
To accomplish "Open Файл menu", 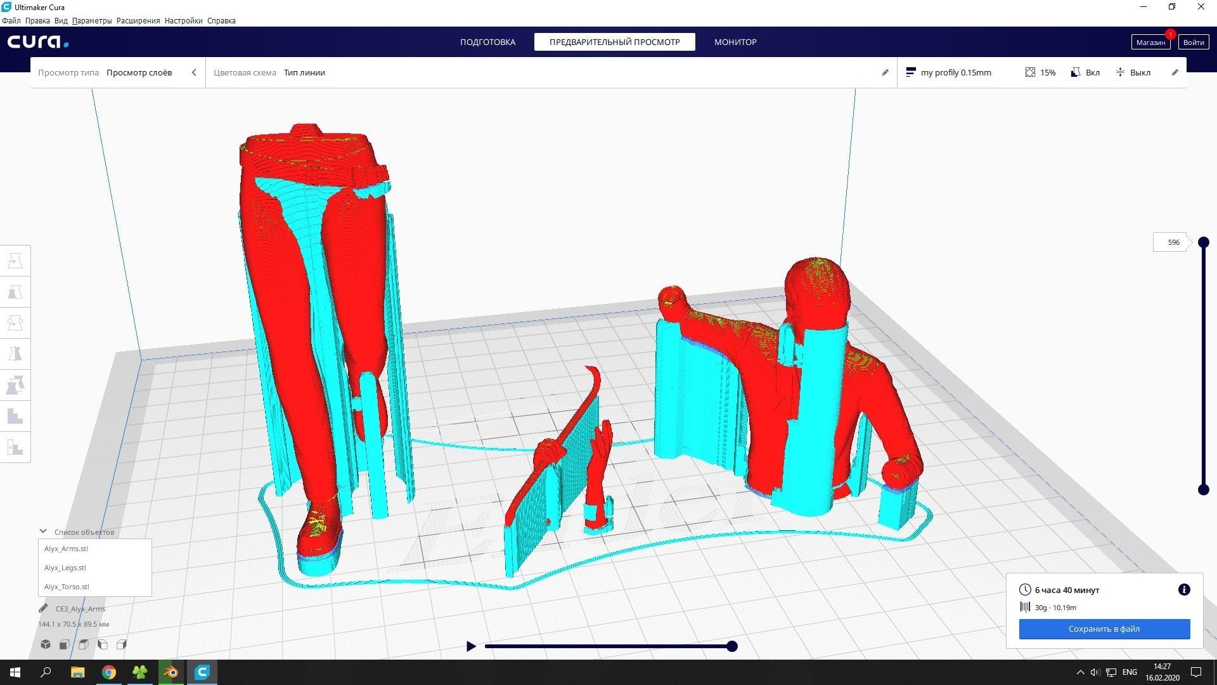I will [x=11, y=20].
